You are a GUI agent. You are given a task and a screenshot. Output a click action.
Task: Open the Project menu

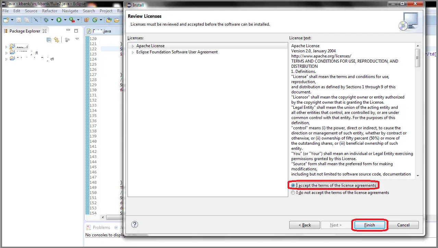tap(106, 11)
